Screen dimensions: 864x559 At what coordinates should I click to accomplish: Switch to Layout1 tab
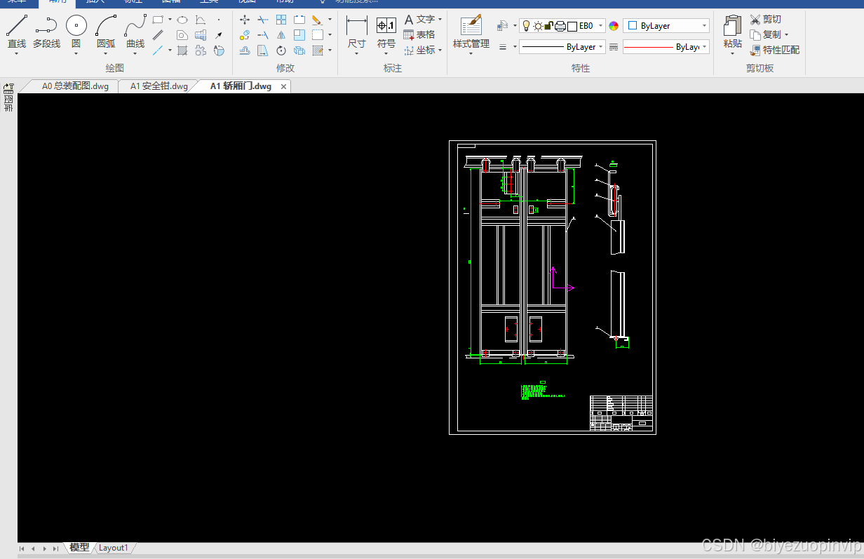pyautogui.click(x=113, y=548)
